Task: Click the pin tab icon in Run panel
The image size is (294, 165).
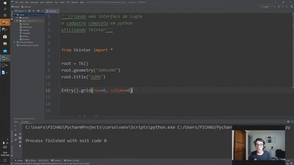Action: (16, 140)
